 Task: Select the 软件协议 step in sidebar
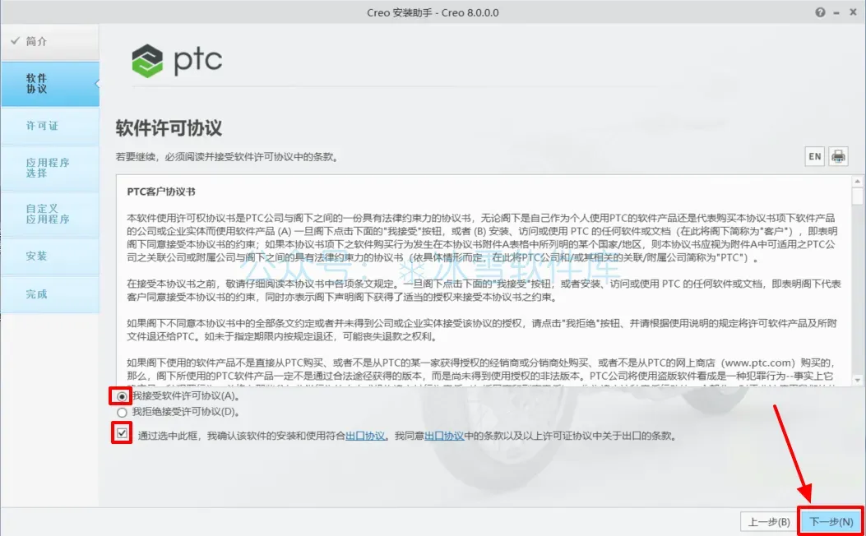(49, 84)
